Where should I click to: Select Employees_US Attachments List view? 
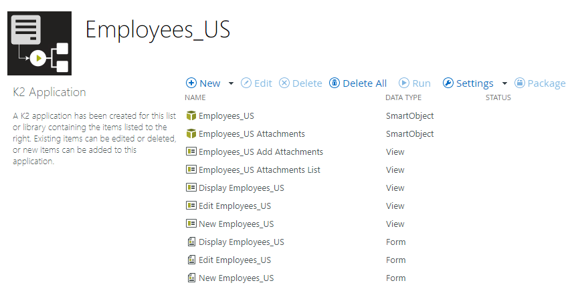(259, 170)
